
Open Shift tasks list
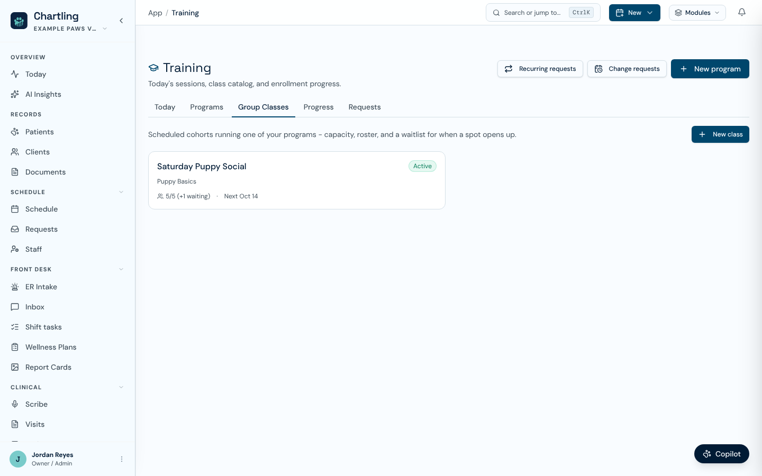click(x=68, y=327)
